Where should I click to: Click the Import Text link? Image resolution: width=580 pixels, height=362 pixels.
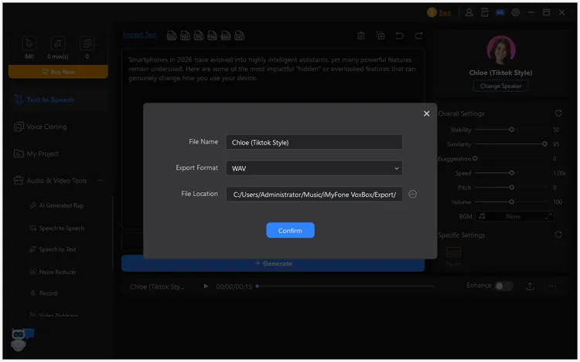[139, 35]
